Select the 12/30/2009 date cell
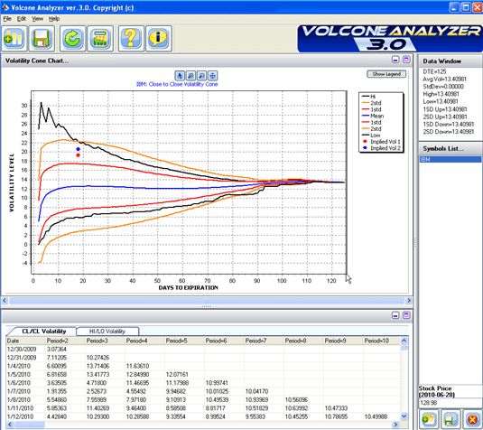Screen dimensions: 483x430 (26, 350)
